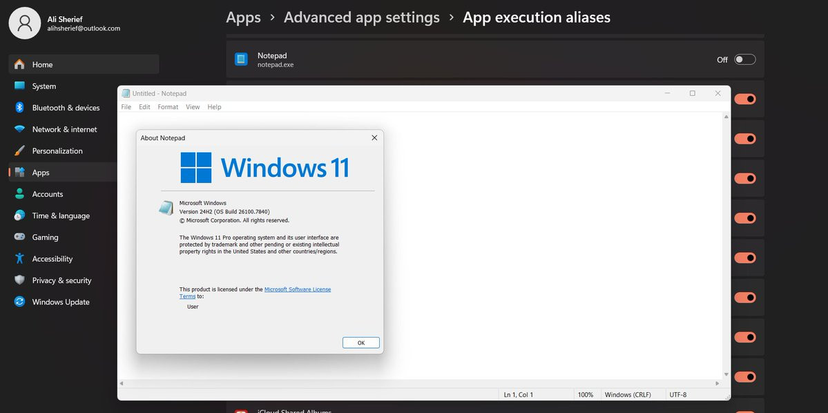Click the '100%' zoom status entry

(x=585, y=394)
